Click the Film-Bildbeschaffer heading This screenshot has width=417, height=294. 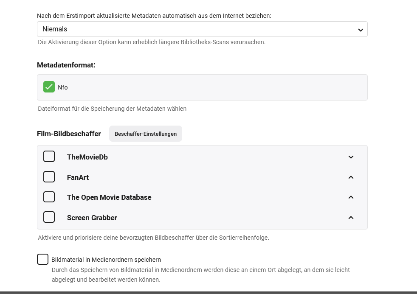click(x=69, y=134)
